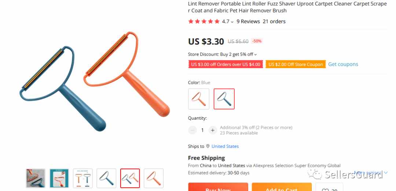Click the Add to Cart button

[x=282, y=187]
